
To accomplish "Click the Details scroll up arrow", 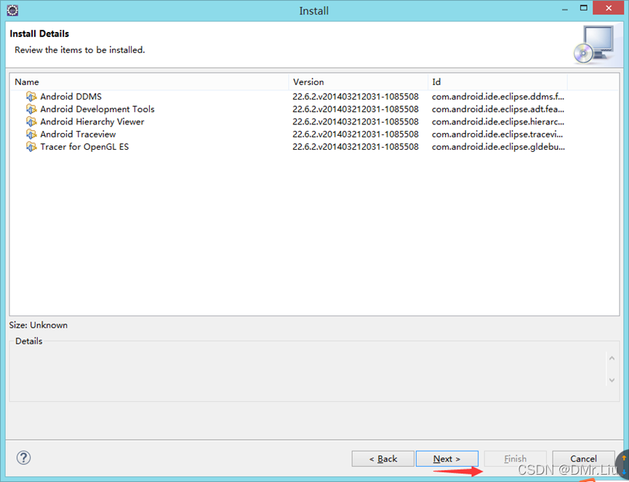I will coord(612,358).
